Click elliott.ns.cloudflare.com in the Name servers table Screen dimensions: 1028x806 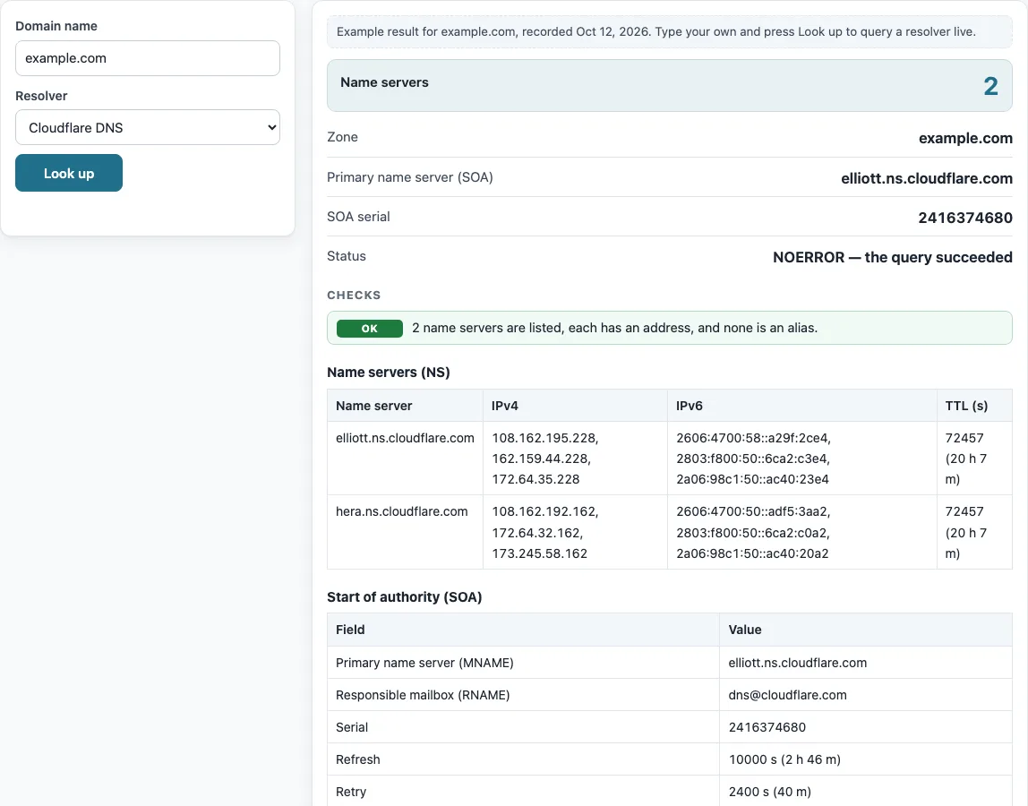click(405, 438)
